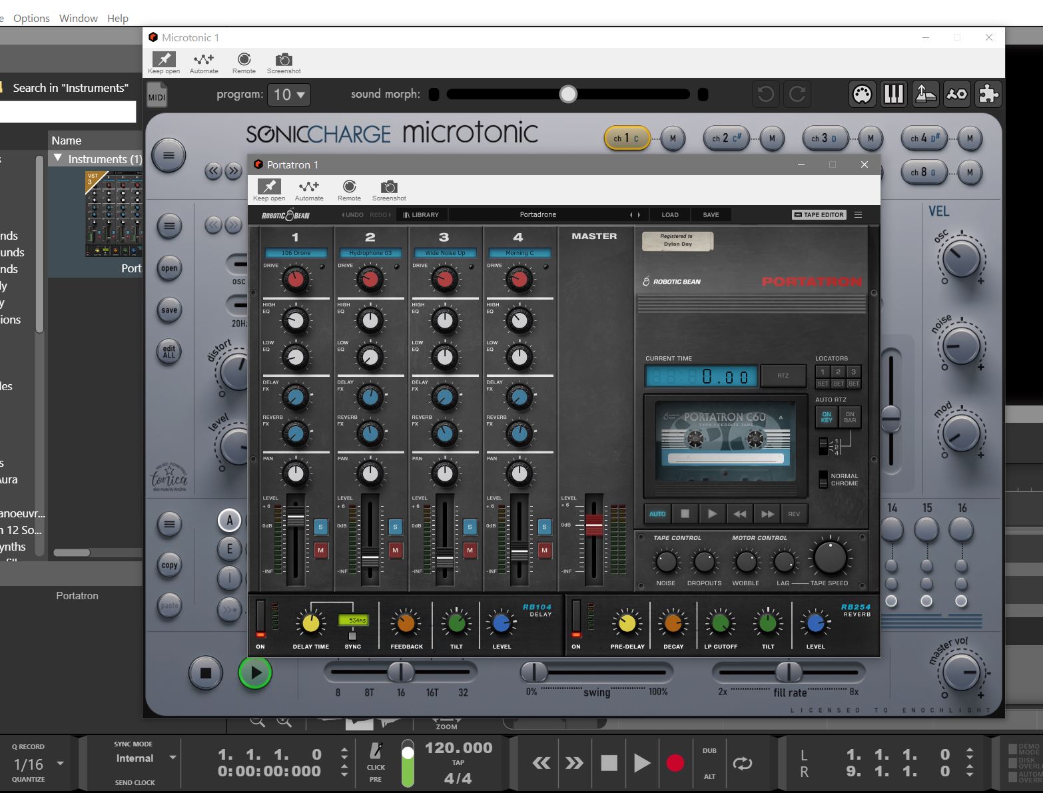The height and width of the screenshot is (793, 1043).
Task: Click Portatron tape fast-forward button
Action: 767,513
